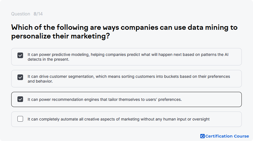Viewport: 253px width, 141px height.
Task: Uncheck the customer segmentation checkbox
Action: (20, 77)
